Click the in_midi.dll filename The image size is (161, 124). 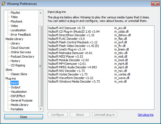121,57
